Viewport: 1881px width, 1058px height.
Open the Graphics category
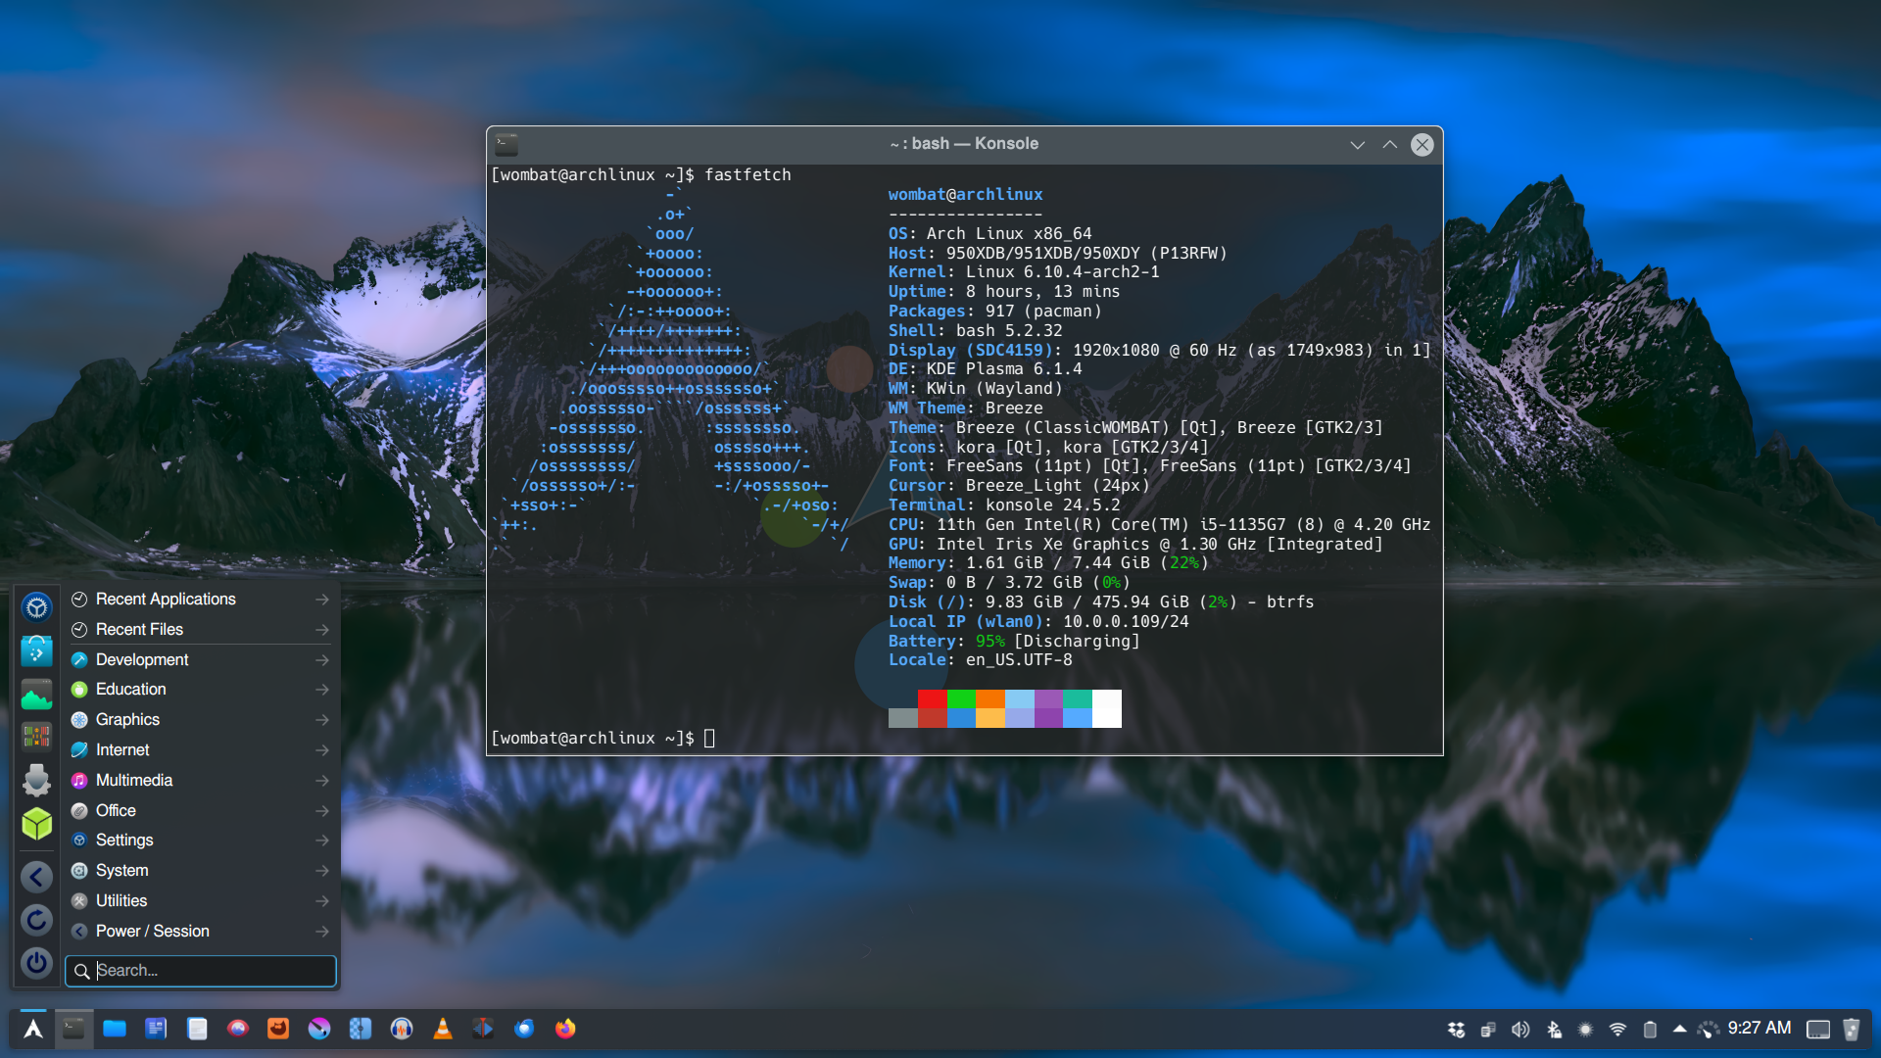click(200, 720)
